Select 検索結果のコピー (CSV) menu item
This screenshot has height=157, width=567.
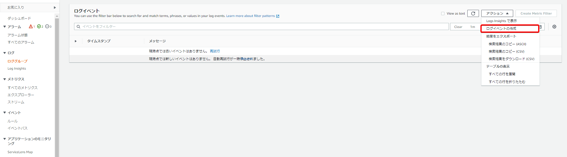506,51
